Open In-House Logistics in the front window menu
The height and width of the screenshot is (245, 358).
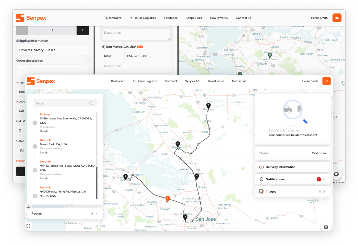[x=145, y=81]
